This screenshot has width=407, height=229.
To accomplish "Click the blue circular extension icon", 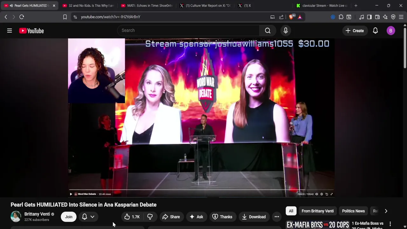I will 333,17.
